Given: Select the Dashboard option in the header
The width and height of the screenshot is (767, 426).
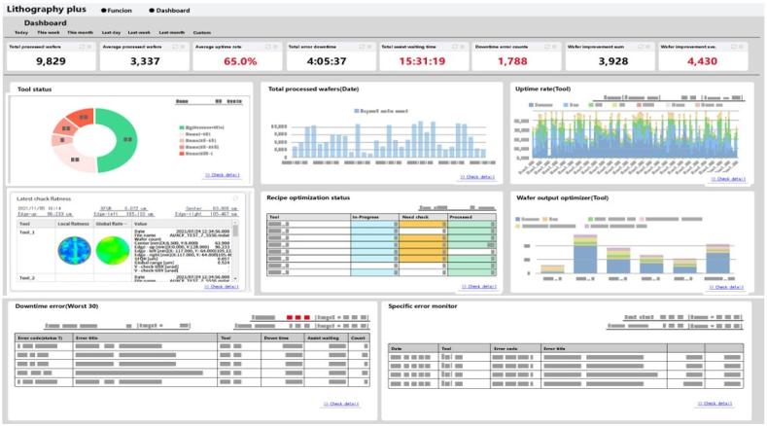Looking at the screenshot, I should click(x=171, y=10).
